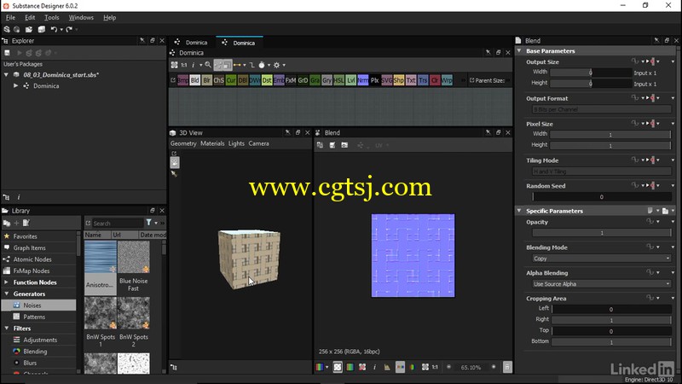Screen dimensions: 682x384
Task: Add a Pixel Processor (Plx) node
Action: pyautogui.click(x=374, y=80)
